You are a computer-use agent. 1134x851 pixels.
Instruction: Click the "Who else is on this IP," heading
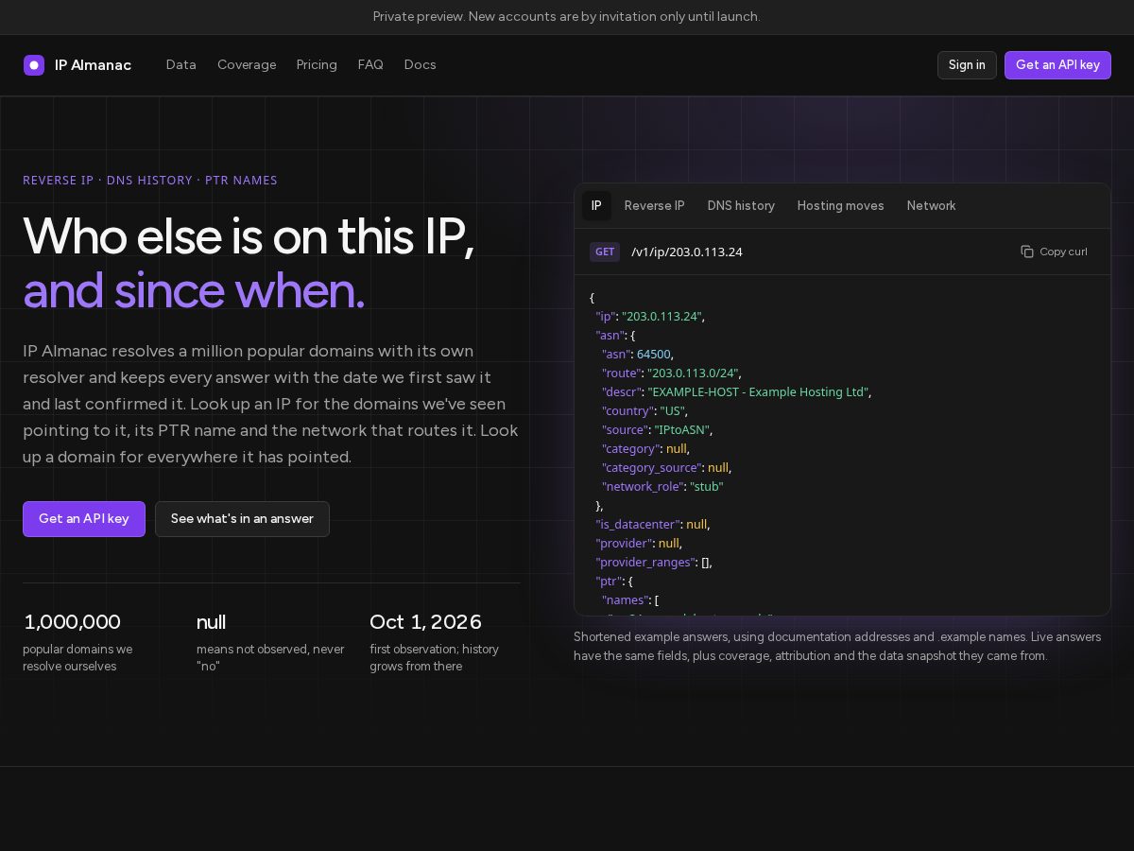click(249, 236)
